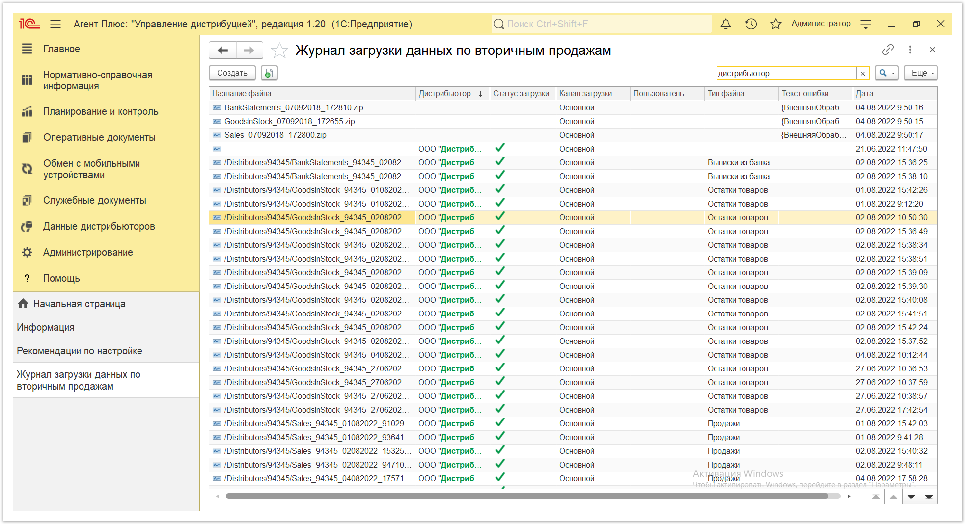The height and width of the screenshot is (524, 965).
Task: Open Обмен с мобильными устройствами section
Action: tap(91, 169)
